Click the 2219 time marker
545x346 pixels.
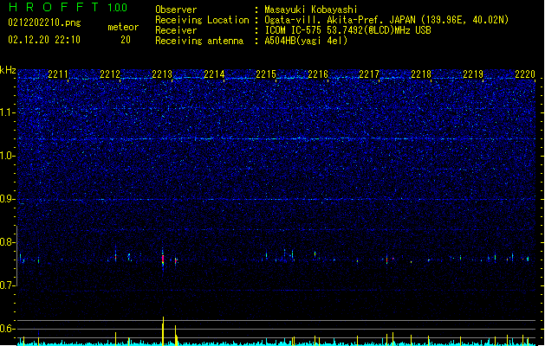click(473, 74)
